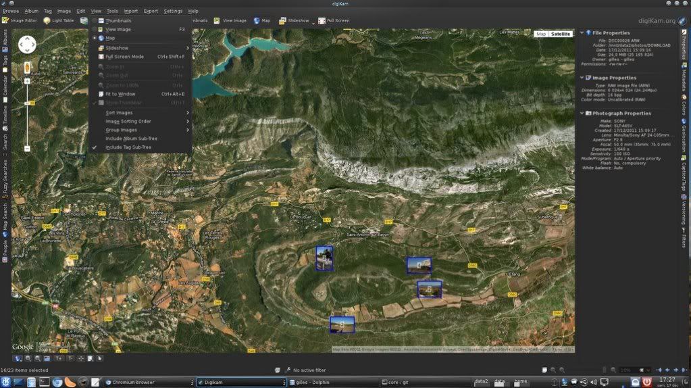Switch to the Chromium-browser taskbar entry
Viewport: 691px width, 388px height.
(x=149, y=383)
